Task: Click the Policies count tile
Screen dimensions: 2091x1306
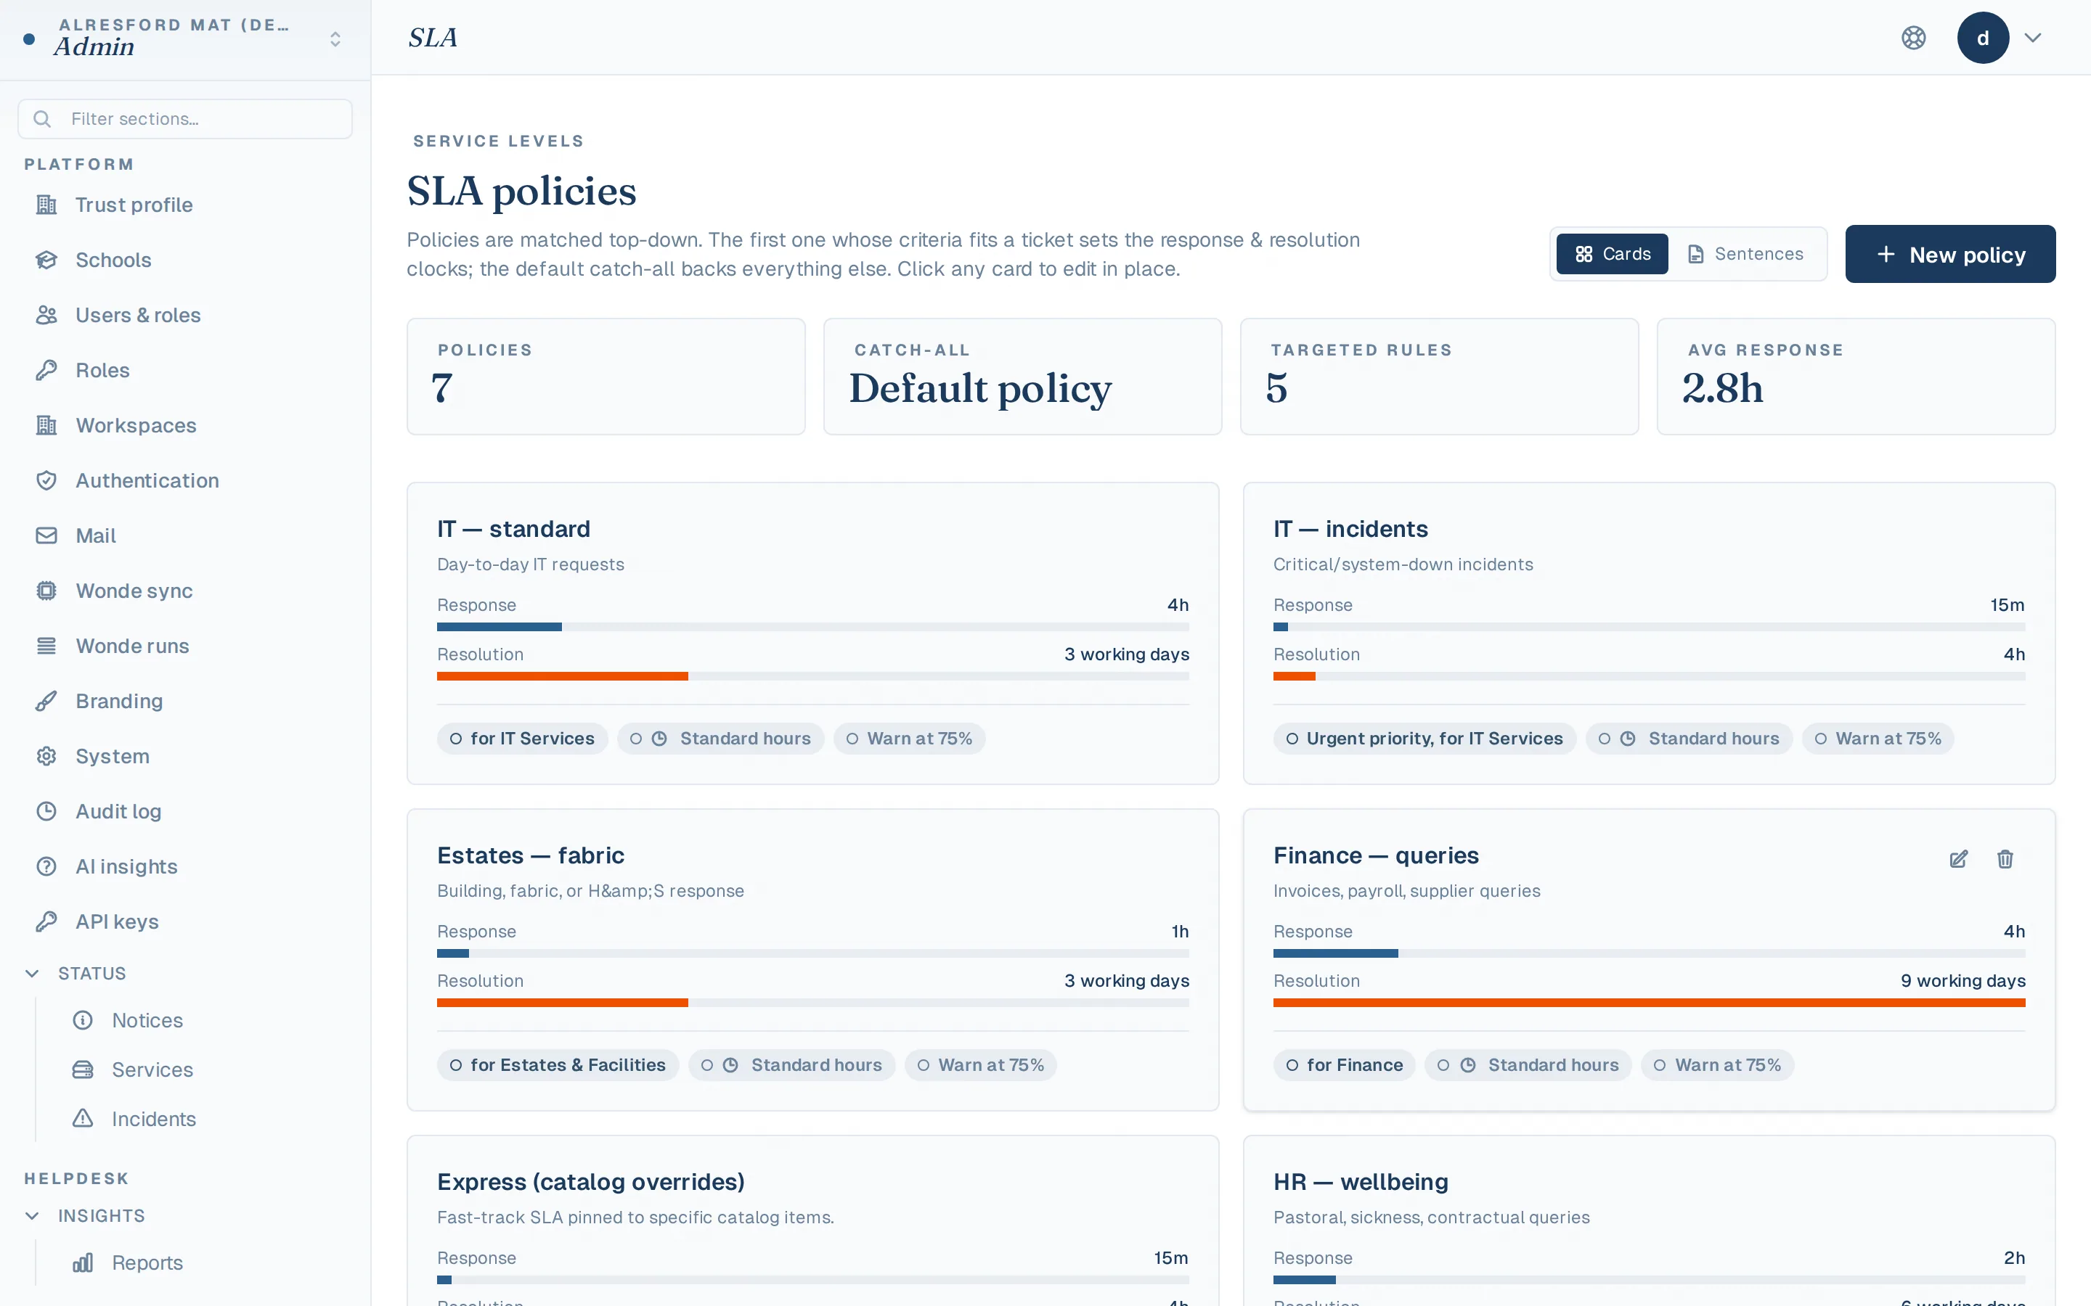Action: [x=606, y=377]
